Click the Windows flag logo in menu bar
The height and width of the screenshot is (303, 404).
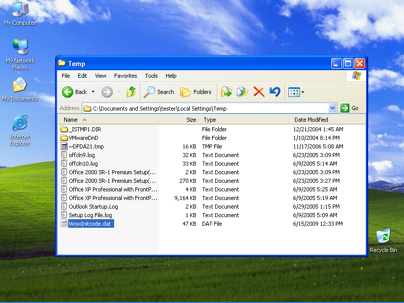(357, 76)
